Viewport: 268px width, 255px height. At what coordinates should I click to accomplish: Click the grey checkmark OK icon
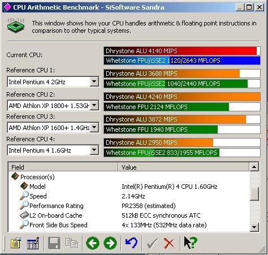(152, 243)
